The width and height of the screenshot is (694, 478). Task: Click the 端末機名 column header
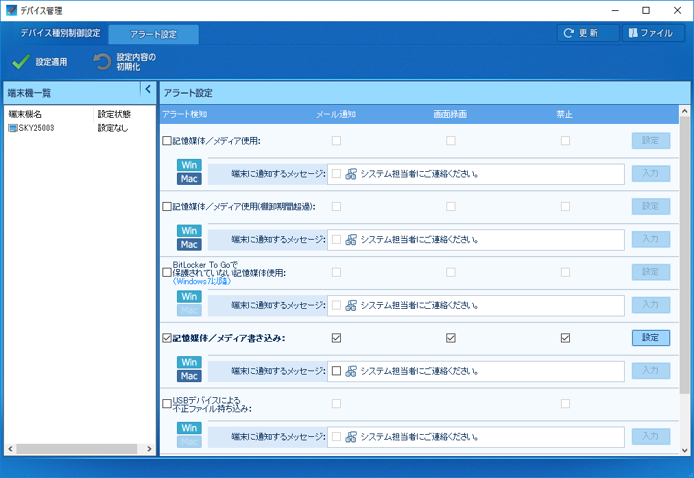(x=49, y=114)
